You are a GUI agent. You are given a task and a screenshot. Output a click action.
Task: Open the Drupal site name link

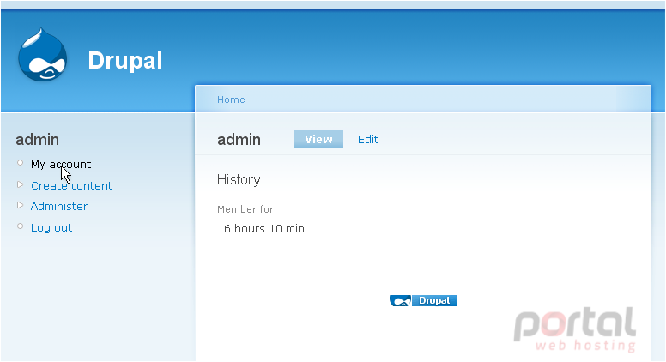point(125,61)
